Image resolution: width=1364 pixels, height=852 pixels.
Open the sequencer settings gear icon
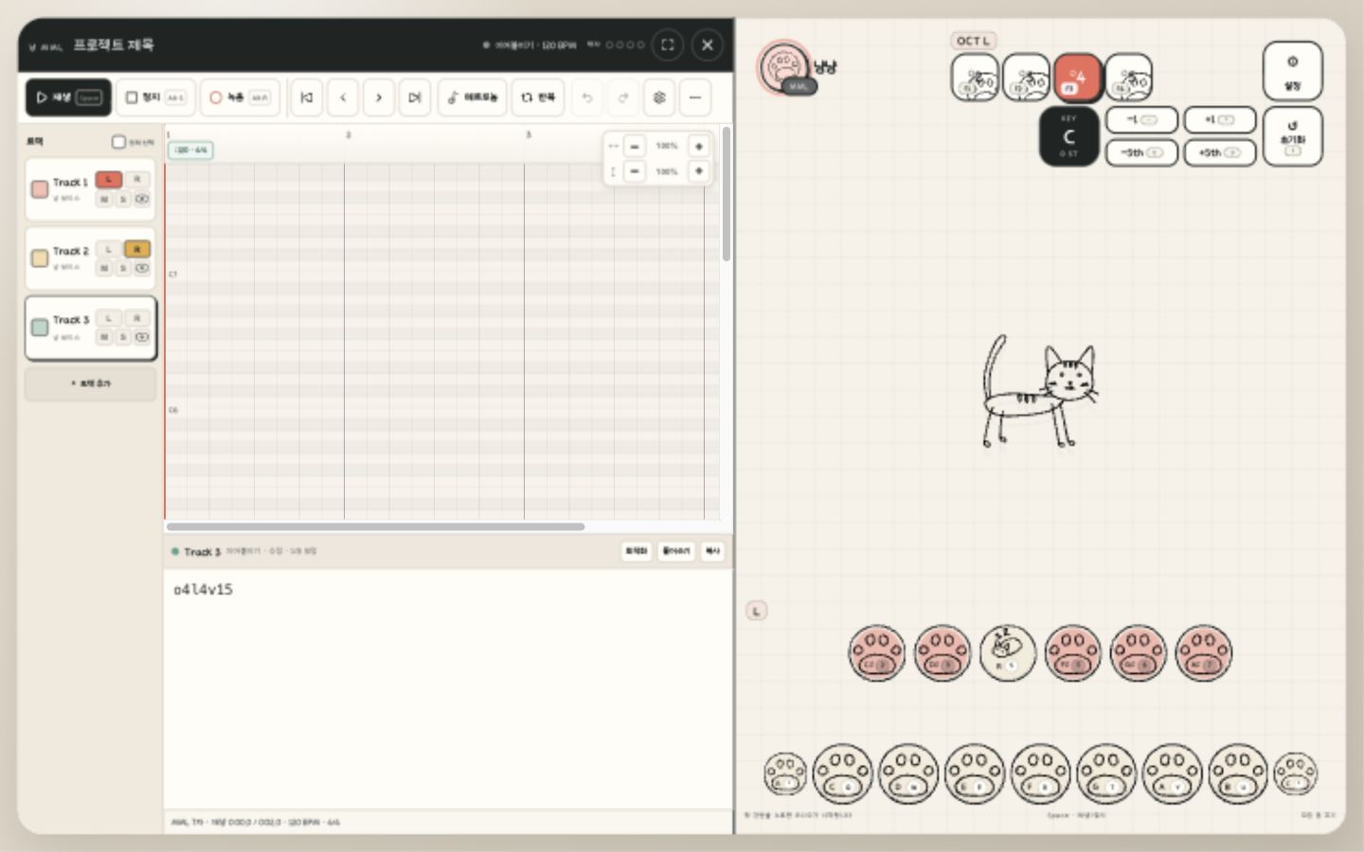coord(659,98)
